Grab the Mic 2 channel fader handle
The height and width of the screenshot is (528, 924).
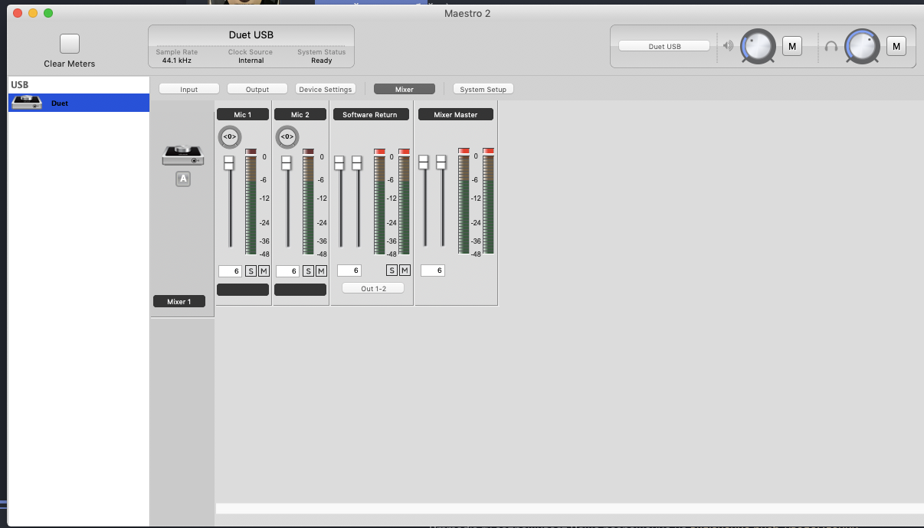(x=286, y=162)
